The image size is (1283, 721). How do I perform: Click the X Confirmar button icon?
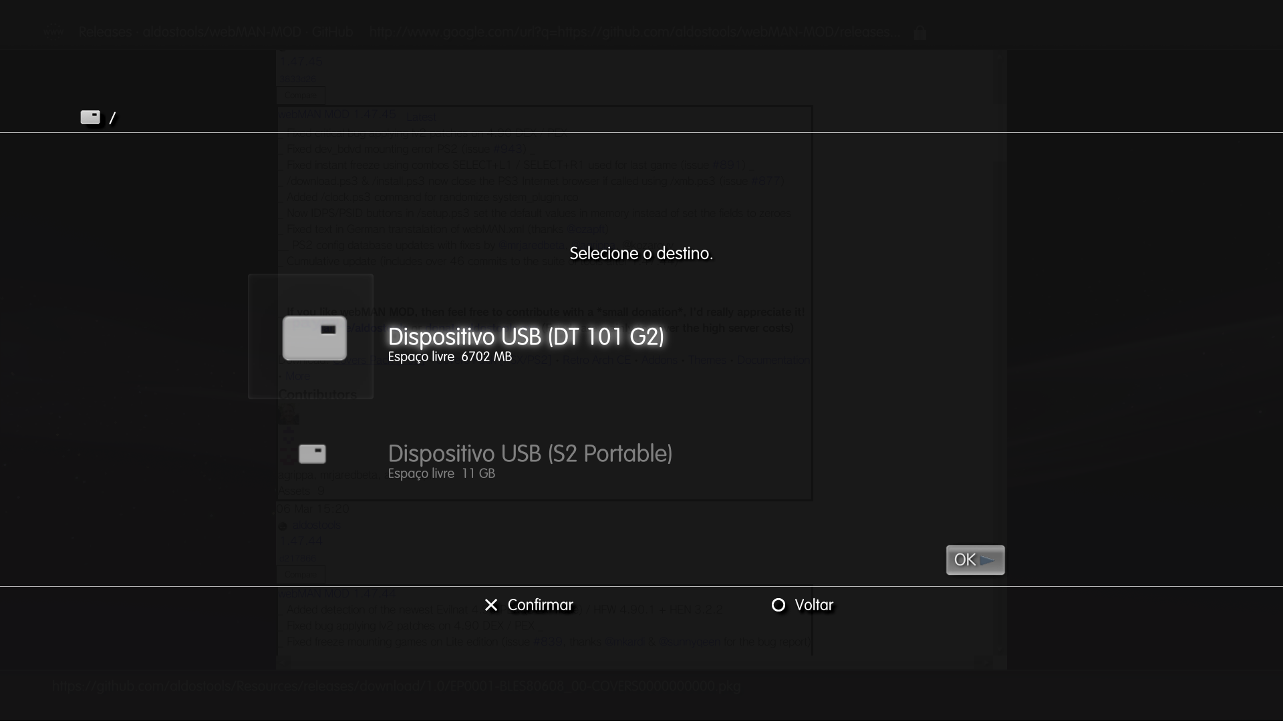point(491,605)
